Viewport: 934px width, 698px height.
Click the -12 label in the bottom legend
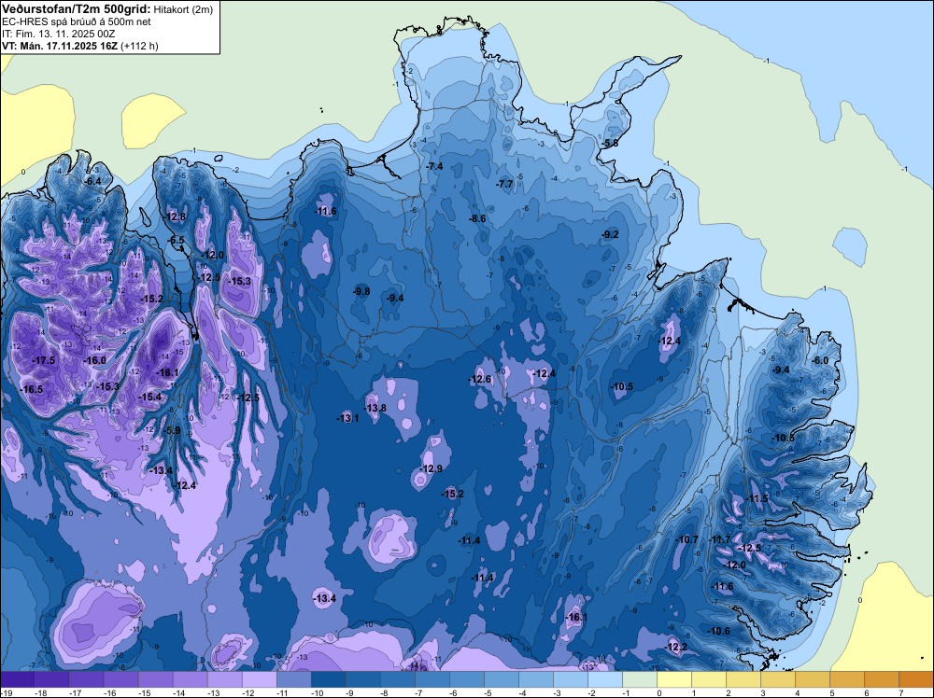[248, 692]
